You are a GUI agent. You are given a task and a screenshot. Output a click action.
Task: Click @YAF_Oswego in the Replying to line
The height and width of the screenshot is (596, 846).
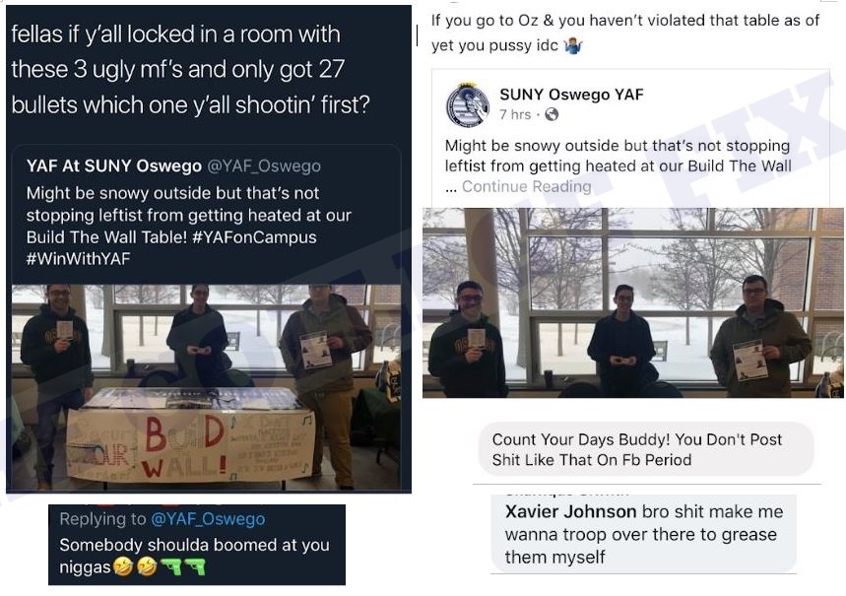pyautogui.click(x=207, y=518)
